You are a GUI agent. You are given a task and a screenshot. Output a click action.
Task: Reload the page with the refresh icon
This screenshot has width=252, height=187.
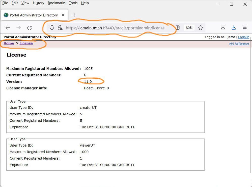click(x=30, y=28)
